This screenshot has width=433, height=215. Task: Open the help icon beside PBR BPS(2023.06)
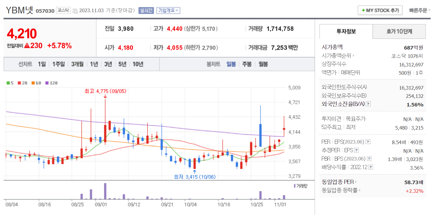point(369,159)
